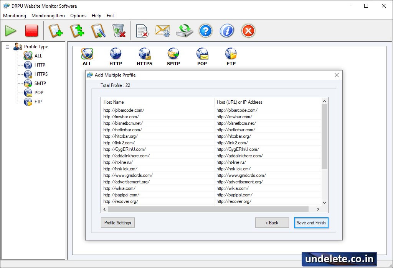Screen dimensions: 393x268
Task: Open the Monitoring Item menu
Action: tap(48, 16)
